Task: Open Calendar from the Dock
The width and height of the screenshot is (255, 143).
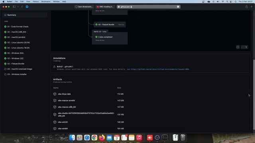Action: point(117,138)
